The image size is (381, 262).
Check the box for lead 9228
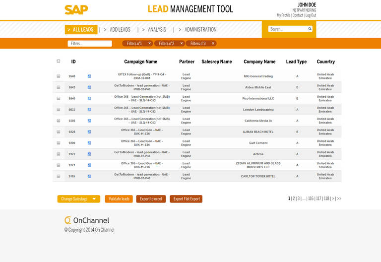(59, 131)
